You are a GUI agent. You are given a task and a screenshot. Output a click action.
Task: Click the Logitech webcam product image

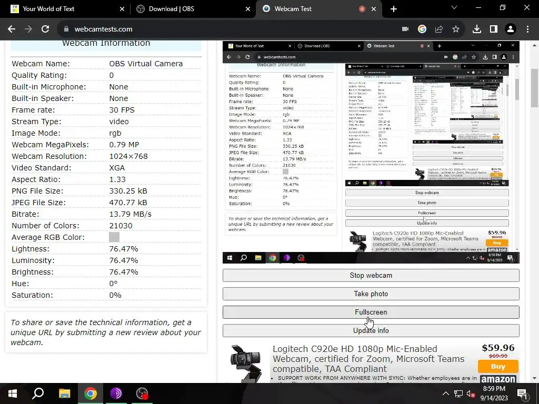click(x=246, y=364)
